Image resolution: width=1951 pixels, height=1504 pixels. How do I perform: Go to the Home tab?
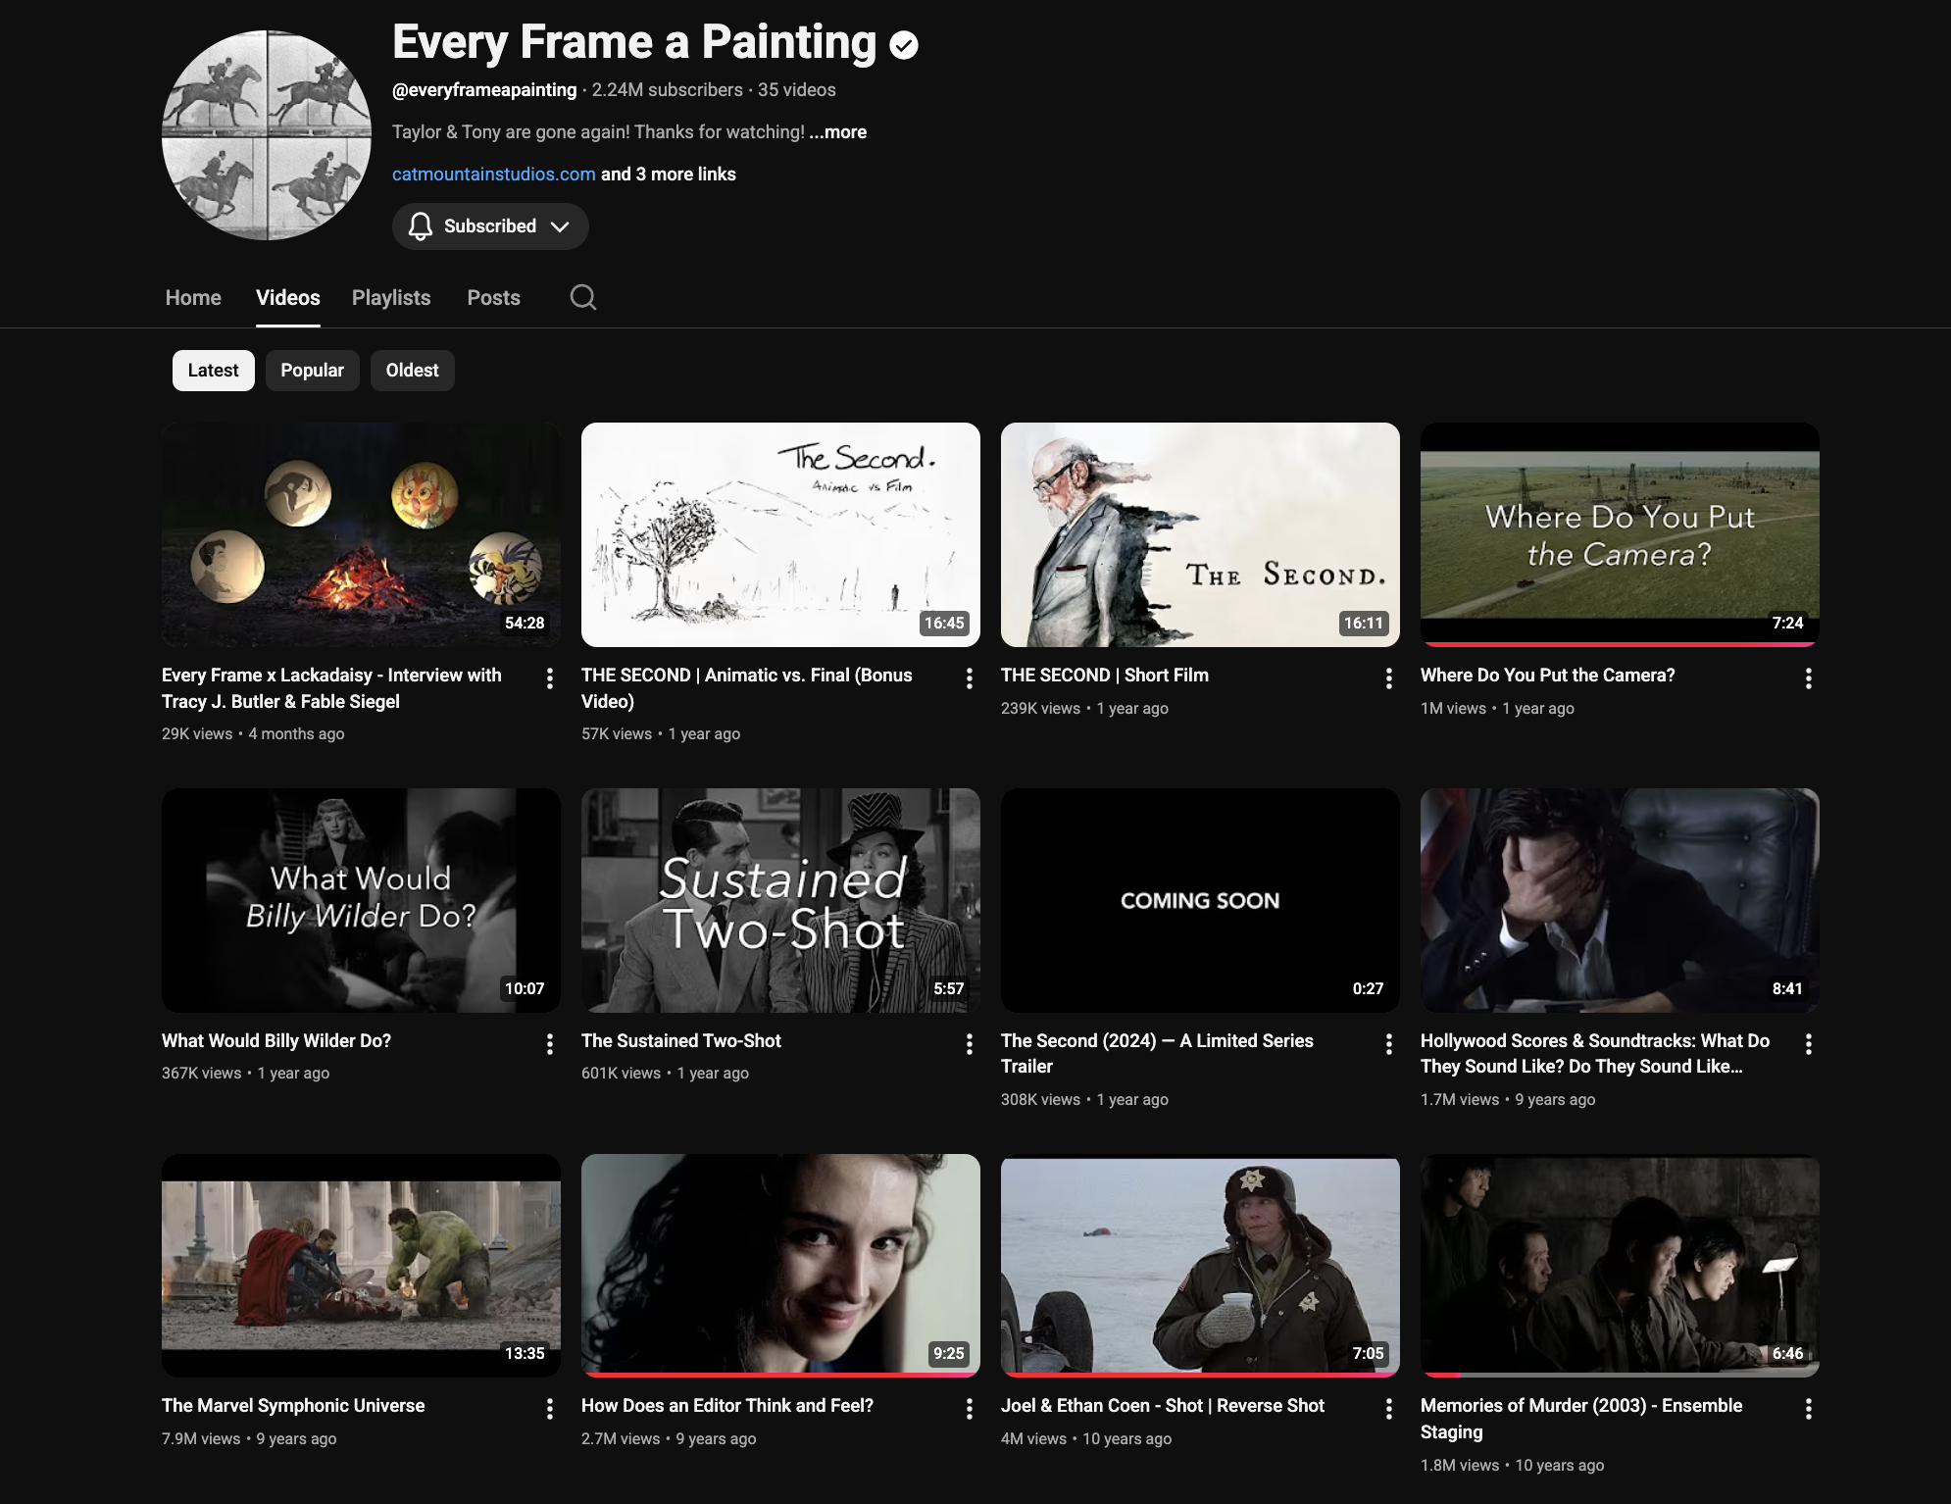click(193, 298)
